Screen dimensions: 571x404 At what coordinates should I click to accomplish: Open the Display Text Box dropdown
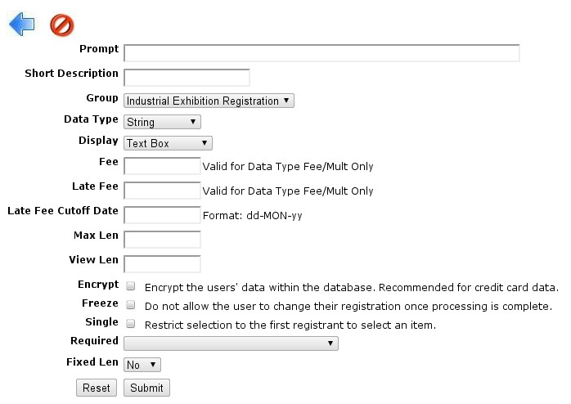168,143
